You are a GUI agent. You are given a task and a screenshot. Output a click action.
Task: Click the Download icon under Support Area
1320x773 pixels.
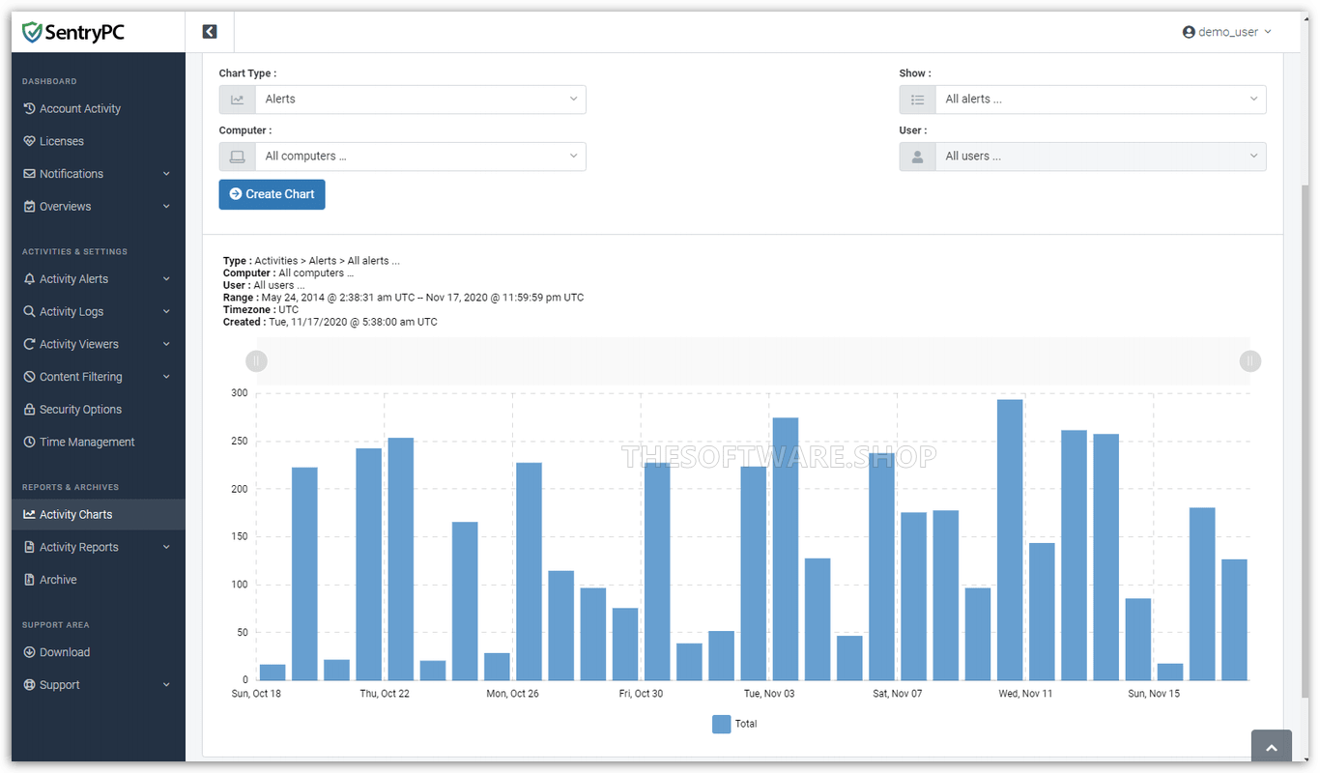click(x=31, y=651)
